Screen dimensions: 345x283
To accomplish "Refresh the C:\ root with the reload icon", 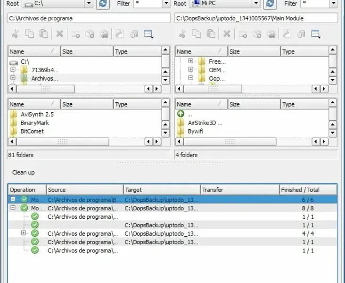I will pyautogui.click(x=103, y=4).
